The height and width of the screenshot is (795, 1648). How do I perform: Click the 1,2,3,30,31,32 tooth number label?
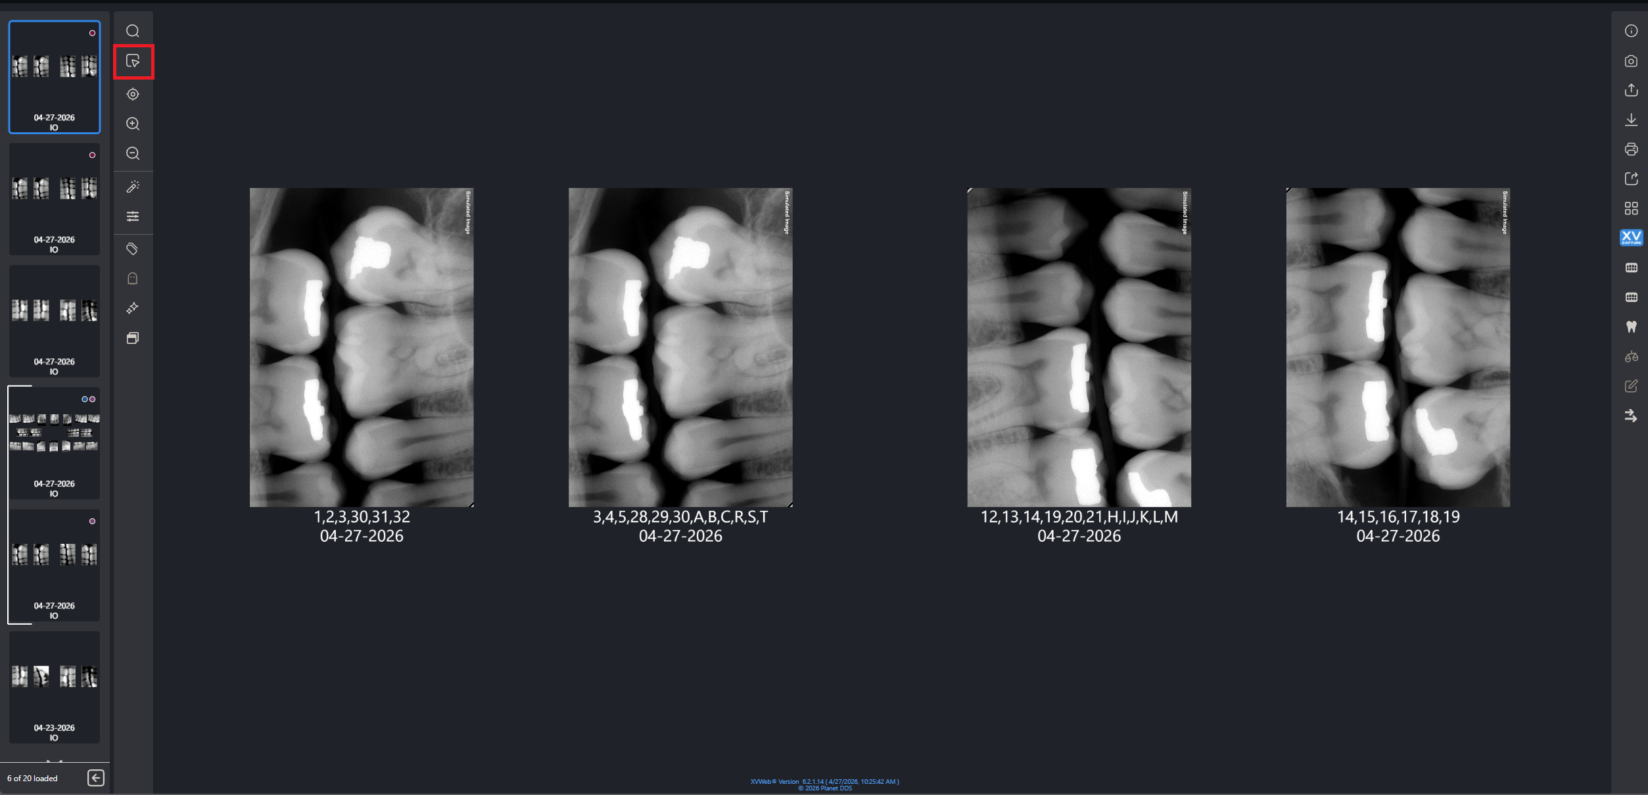362,517
